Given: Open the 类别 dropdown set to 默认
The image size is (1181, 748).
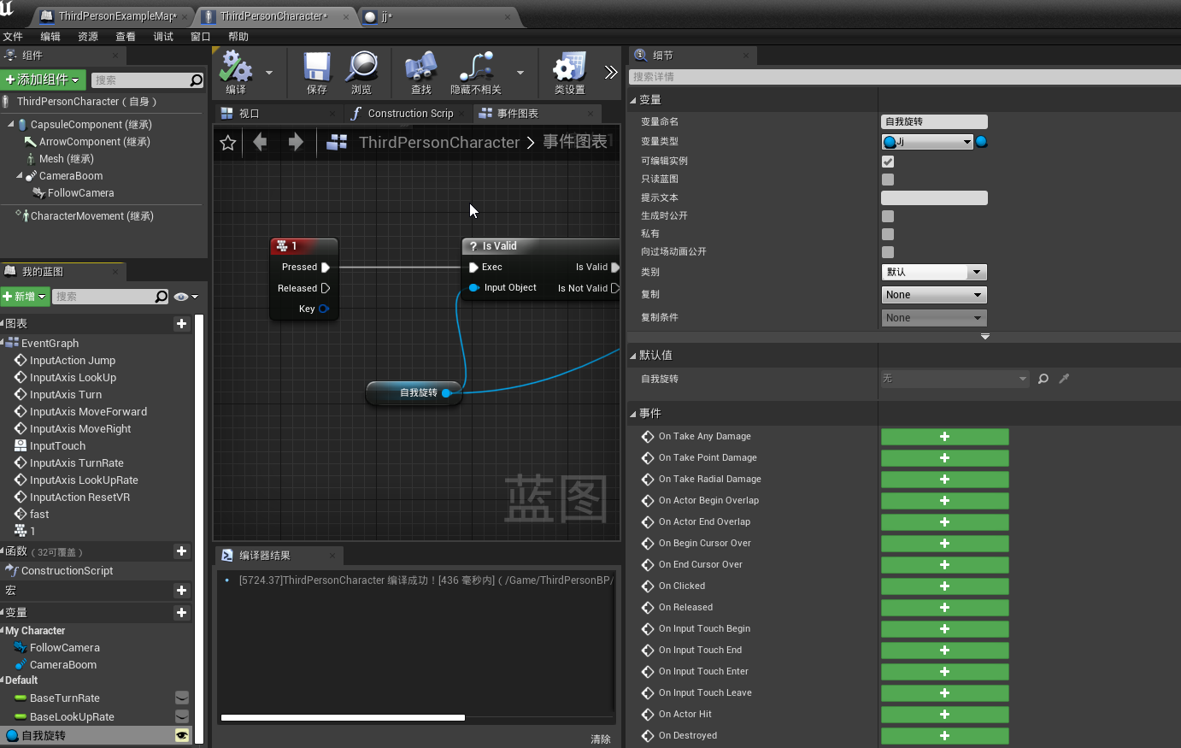Looking at the screenshot, I should pos(934,272).
